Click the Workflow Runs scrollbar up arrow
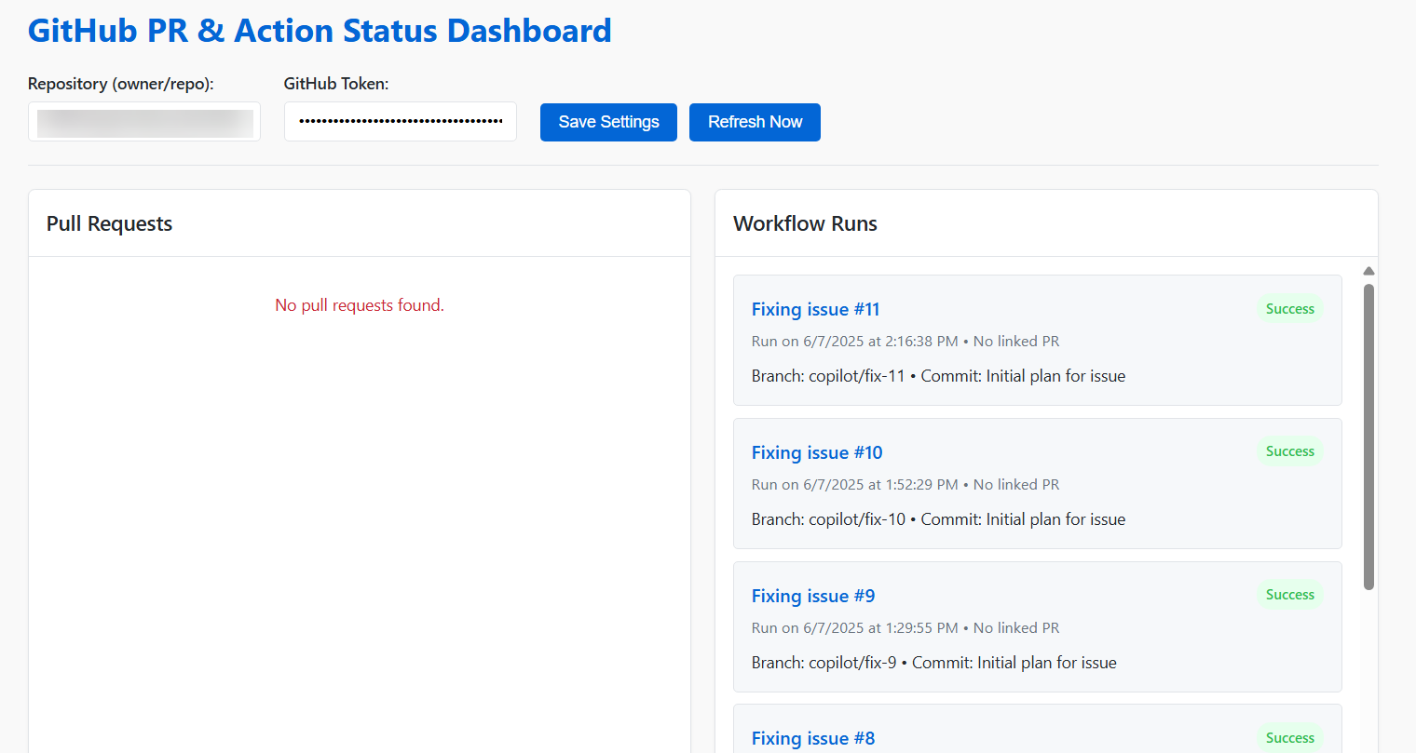 point(1368,271)
